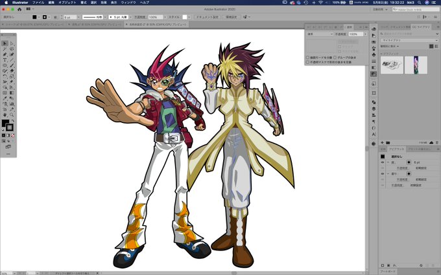This screenshot has width=441, height=275.
Task: Switch library to grid view
Action: click(x=431, y=47)
